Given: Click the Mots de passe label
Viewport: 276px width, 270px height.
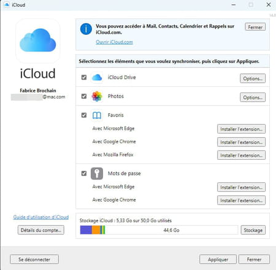Looking at the screenshot, I should [124, 173].
